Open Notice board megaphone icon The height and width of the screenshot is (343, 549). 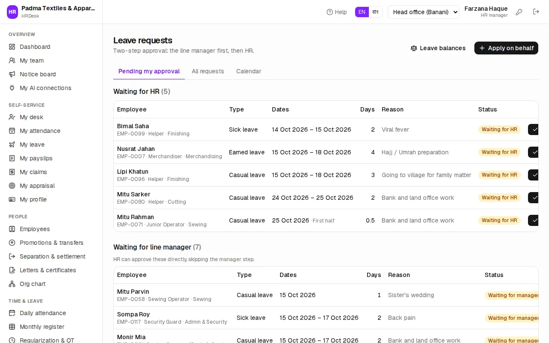coord(12,74)
